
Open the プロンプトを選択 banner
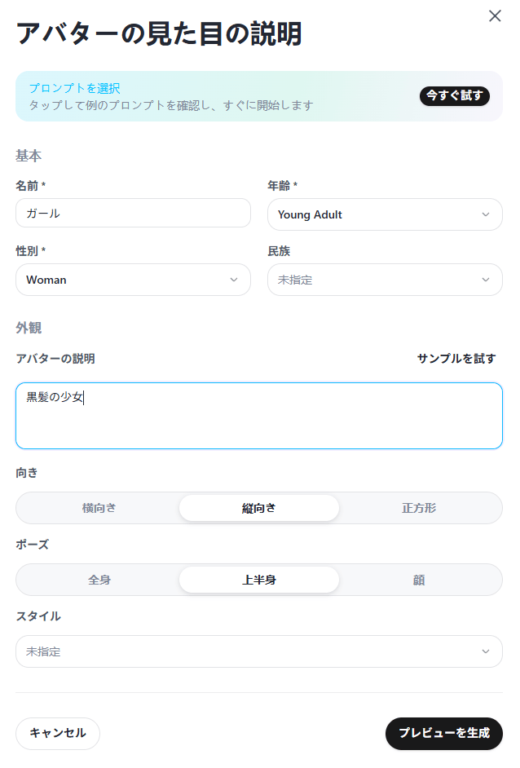[x=259, y=96]
